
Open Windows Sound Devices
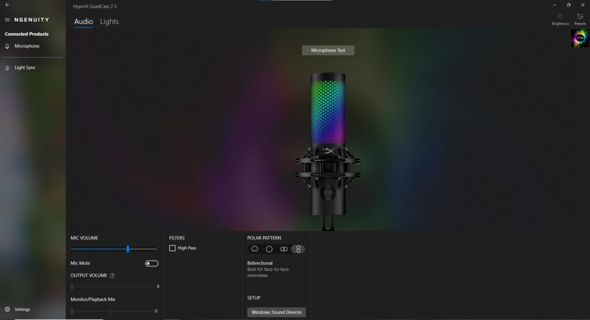pos(276,312)
